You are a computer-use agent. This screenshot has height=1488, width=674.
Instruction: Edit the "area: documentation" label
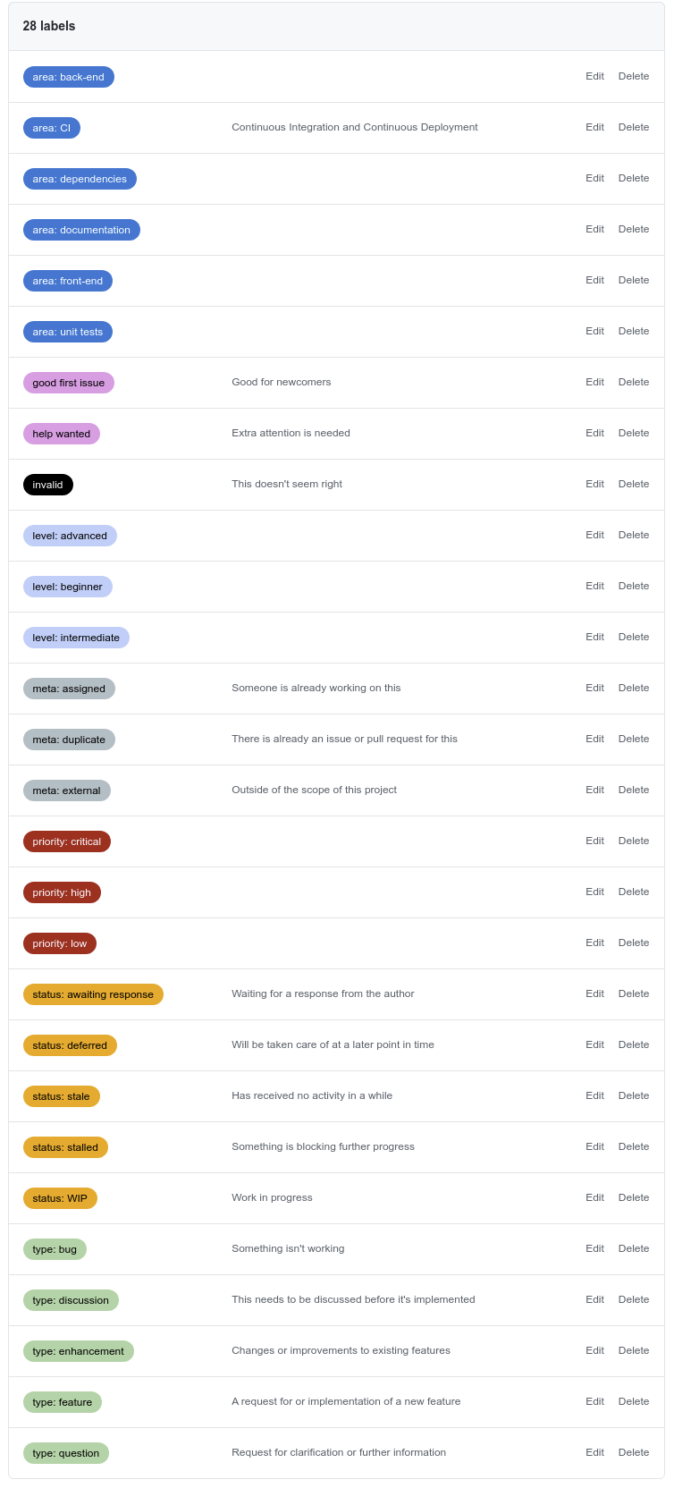594,229
